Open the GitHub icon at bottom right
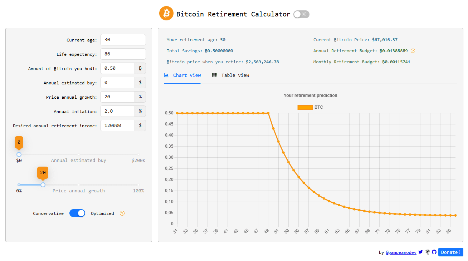468x261 pixels. (x=434, y=252)
